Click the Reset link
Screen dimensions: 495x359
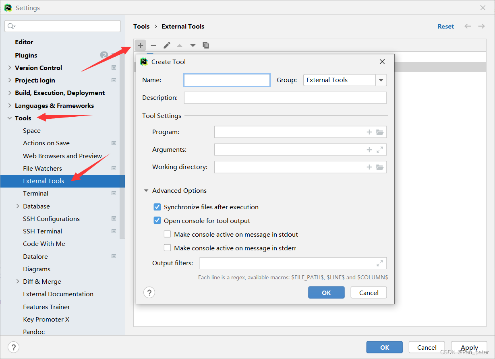point(445,26)
